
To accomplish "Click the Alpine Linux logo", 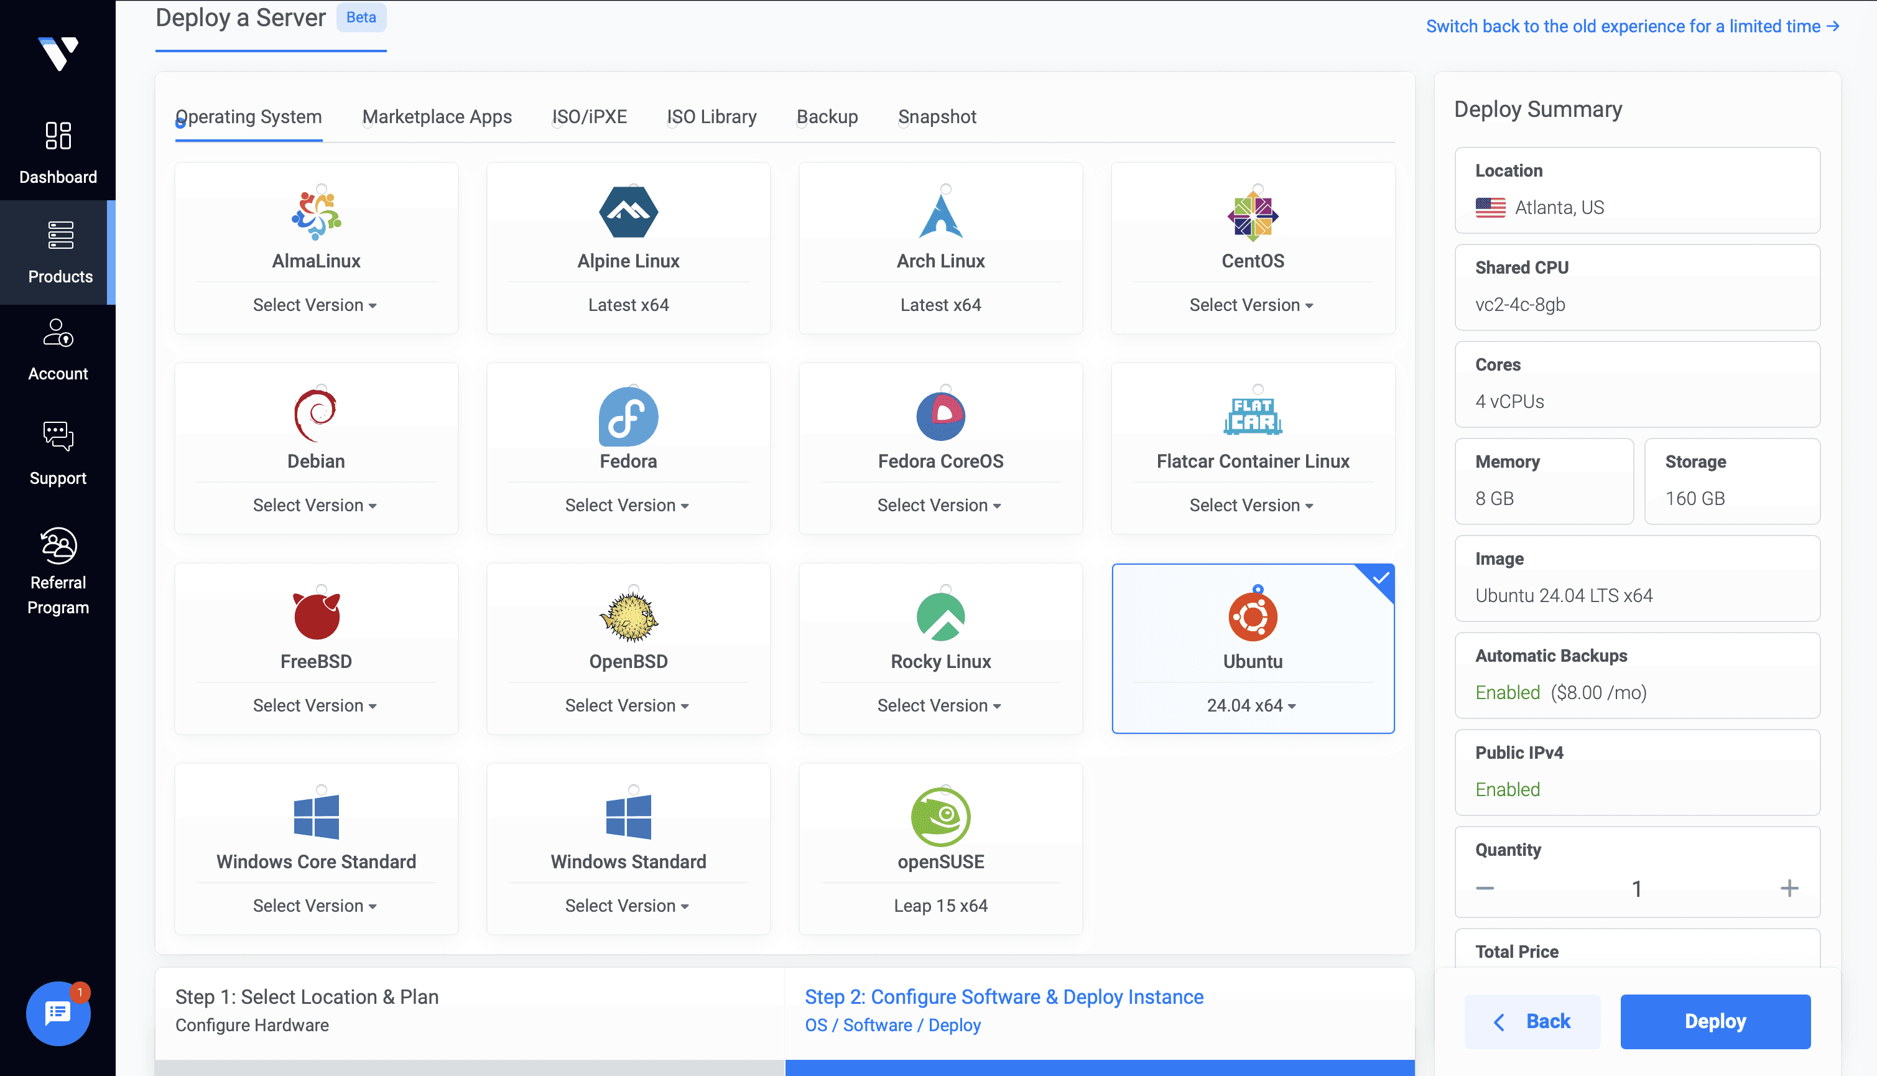I will coord(628,212).
